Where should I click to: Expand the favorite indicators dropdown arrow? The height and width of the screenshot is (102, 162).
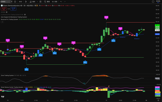click(x=38, y=2)
